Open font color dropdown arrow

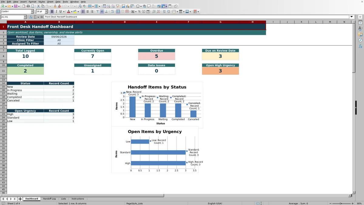tap(72, 12)
